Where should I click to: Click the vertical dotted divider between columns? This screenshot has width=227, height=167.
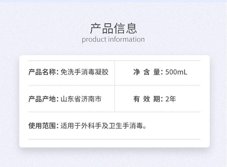pos(115,86)
